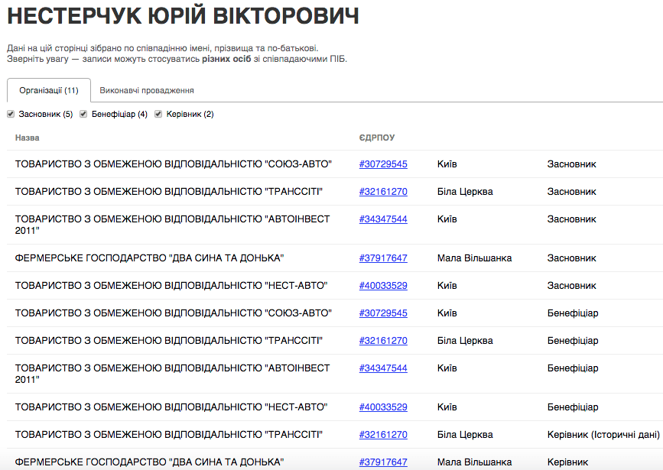Uncheck the Керівник (2) filter checkbox

pos(158,114)
